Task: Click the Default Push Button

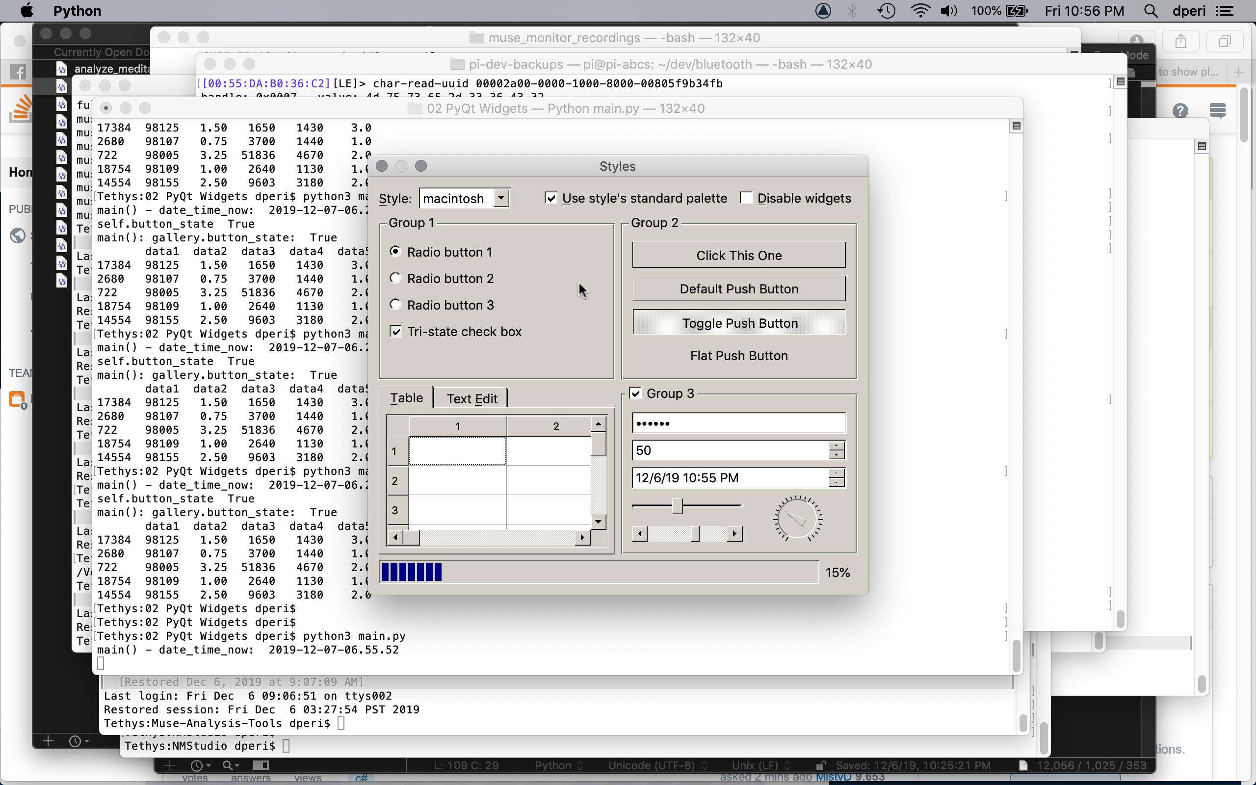Action: click(739, 288)
